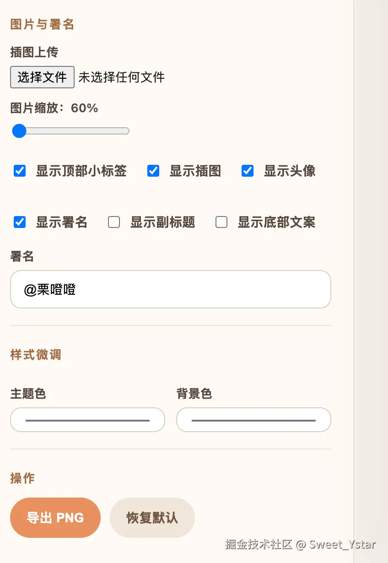Click the 图片与署名 section header
Image resolution: width=388 pixels, height=563 pixels.
point(42,24)
